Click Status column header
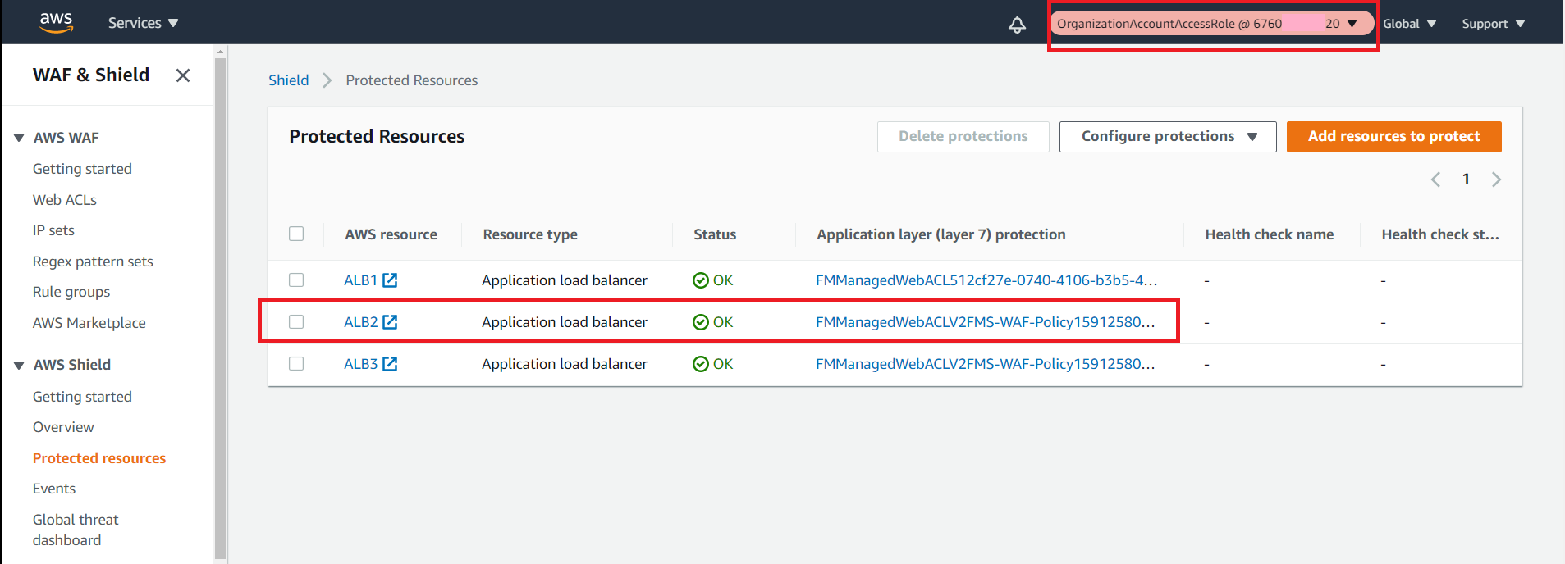This screenshot has width=1565, height=564. (x=715, y=234)
